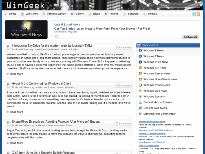Open the Windows Vista News section link
The image size is (205, 154).
click(x=156, y=62)
